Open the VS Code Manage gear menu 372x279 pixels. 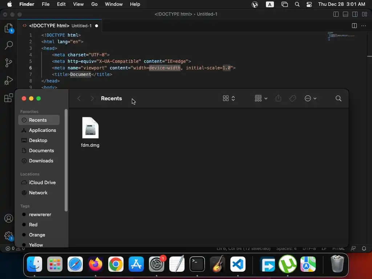[x=9, y=235]
